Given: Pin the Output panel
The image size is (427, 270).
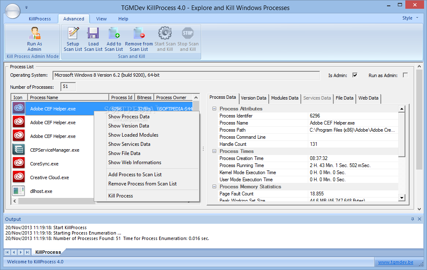Looking at the screenshot, I should coord(412,219).
